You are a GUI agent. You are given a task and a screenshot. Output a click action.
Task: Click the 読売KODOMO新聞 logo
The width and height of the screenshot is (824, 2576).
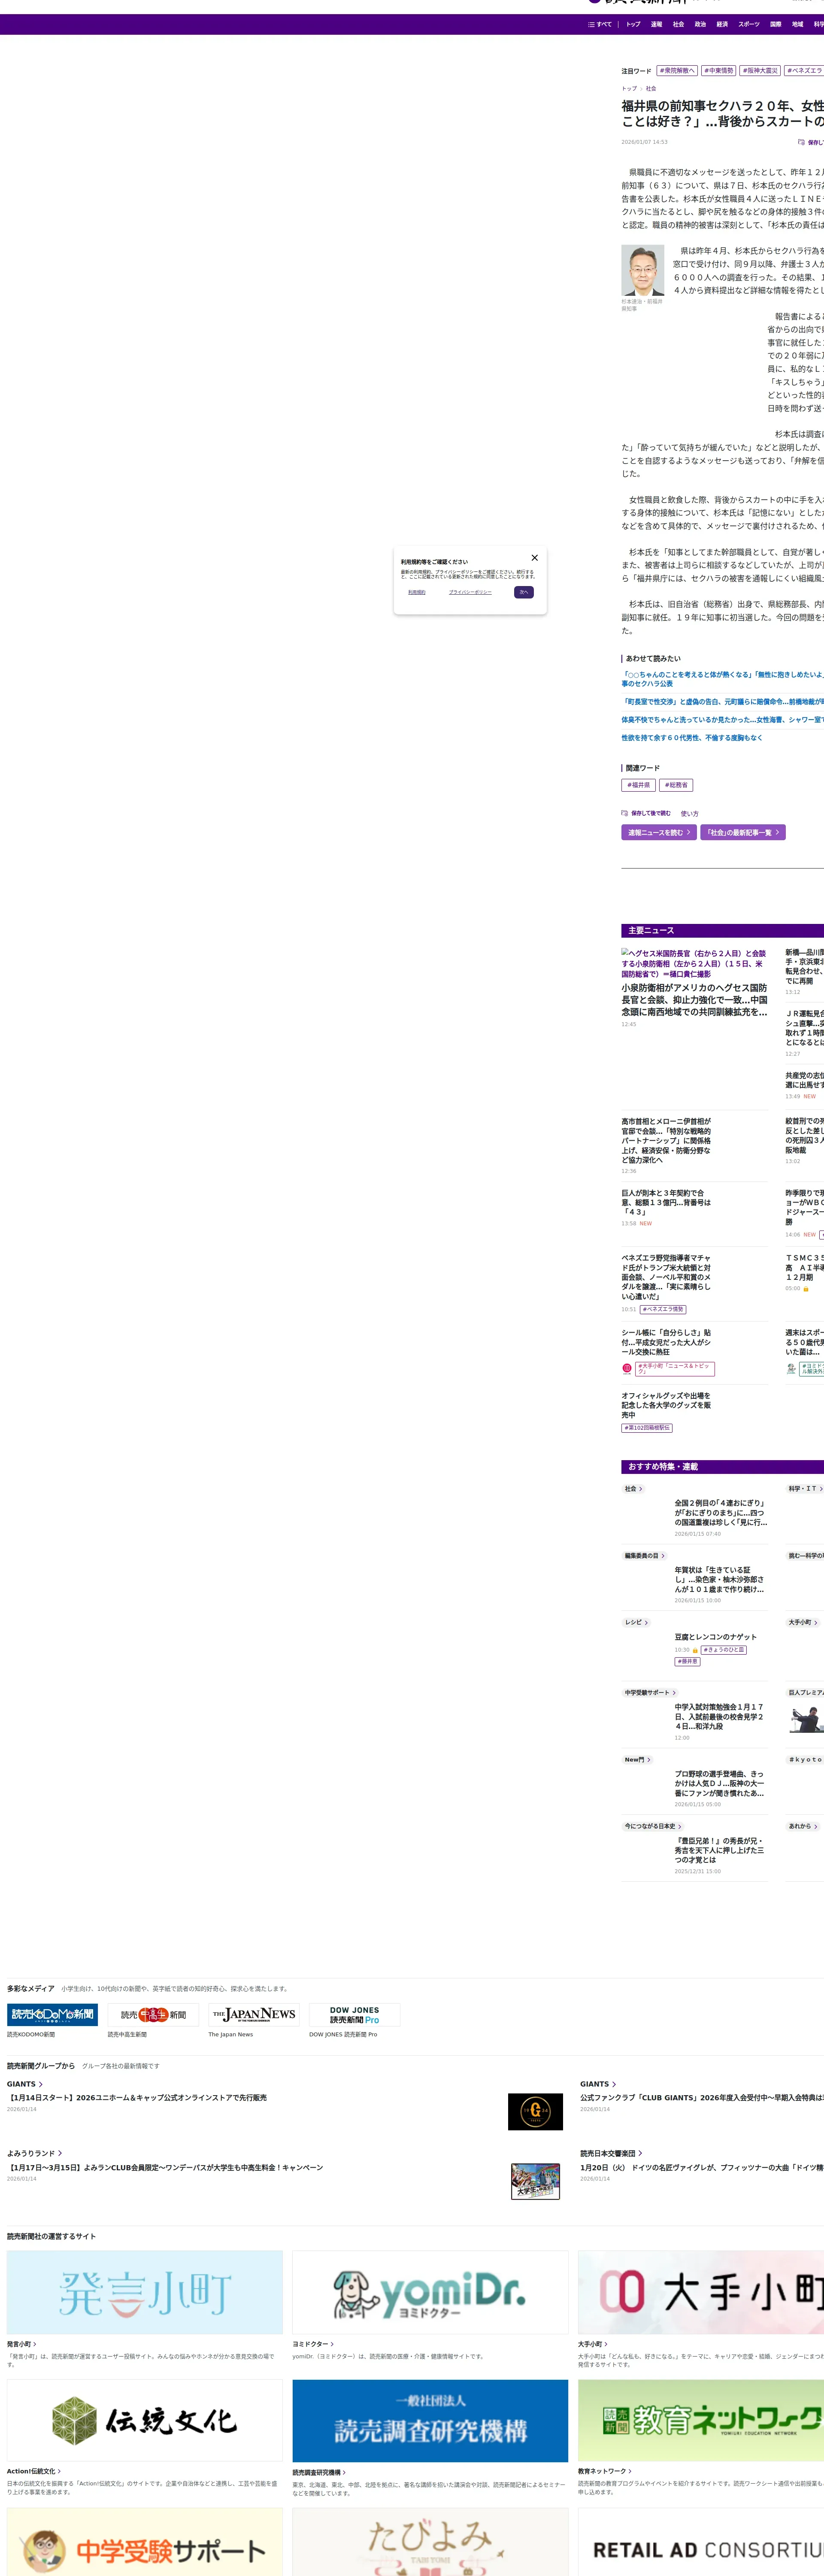tap(52, 2014)
